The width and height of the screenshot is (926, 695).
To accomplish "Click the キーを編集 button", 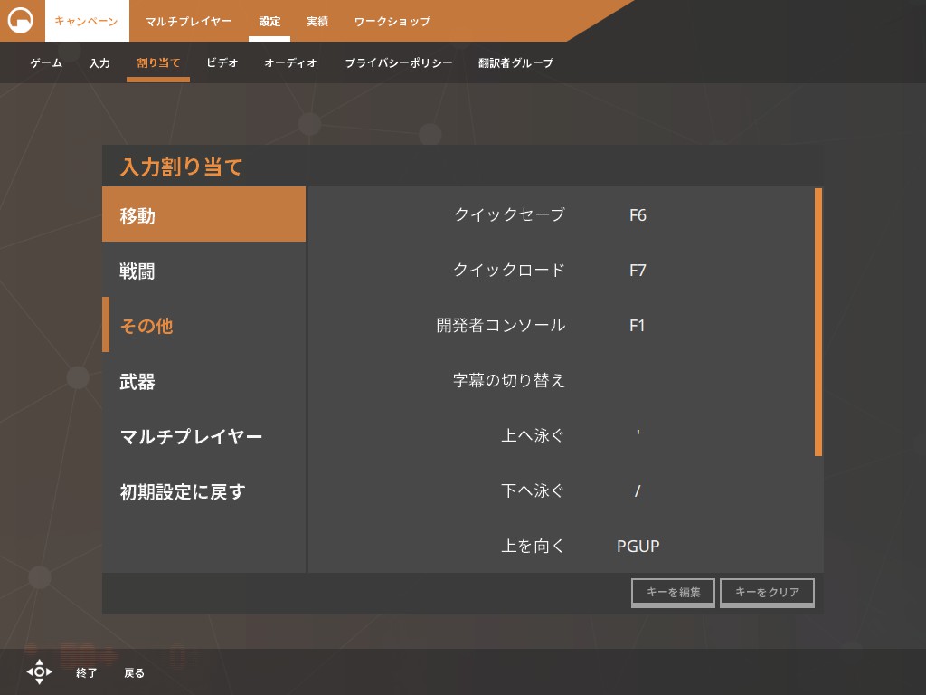I will pyautogui.click(x=673, y=592).
